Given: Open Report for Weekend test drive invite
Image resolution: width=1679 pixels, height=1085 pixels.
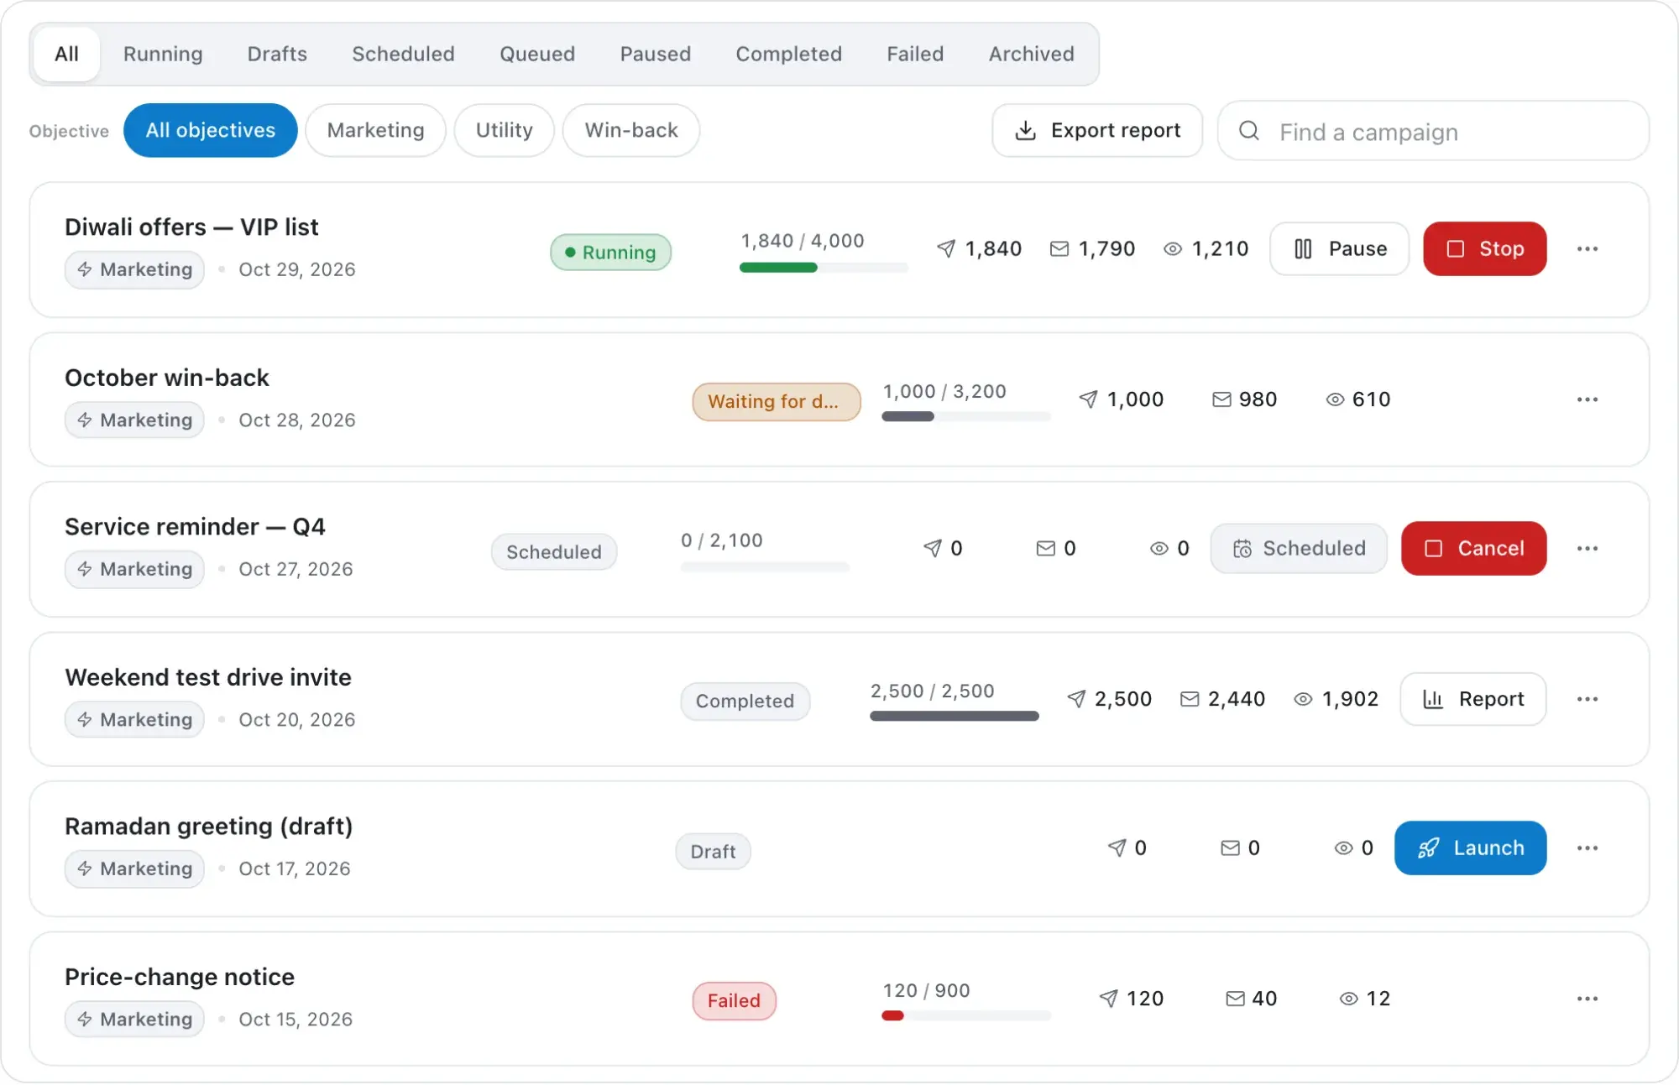Looking at the screenshot, I should click(1472, 699).
